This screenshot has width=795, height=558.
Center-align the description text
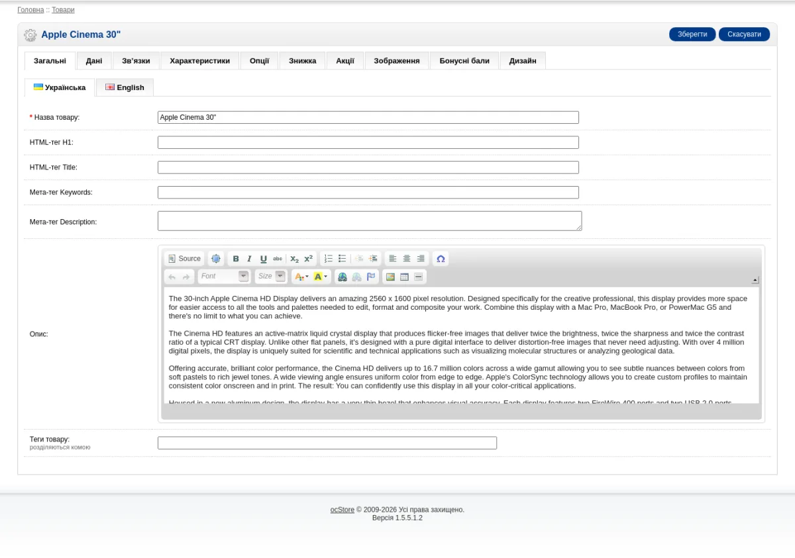[407, 259]
